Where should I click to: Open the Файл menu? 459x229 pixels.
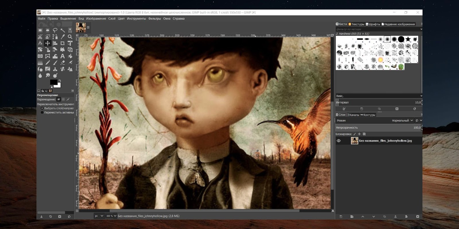[x=42, y=19]
